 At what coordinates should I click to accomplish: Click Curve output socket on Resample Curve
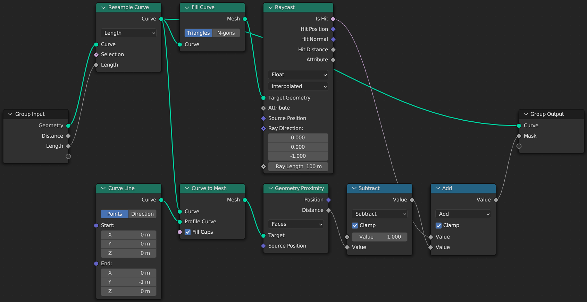click(161, 19)
